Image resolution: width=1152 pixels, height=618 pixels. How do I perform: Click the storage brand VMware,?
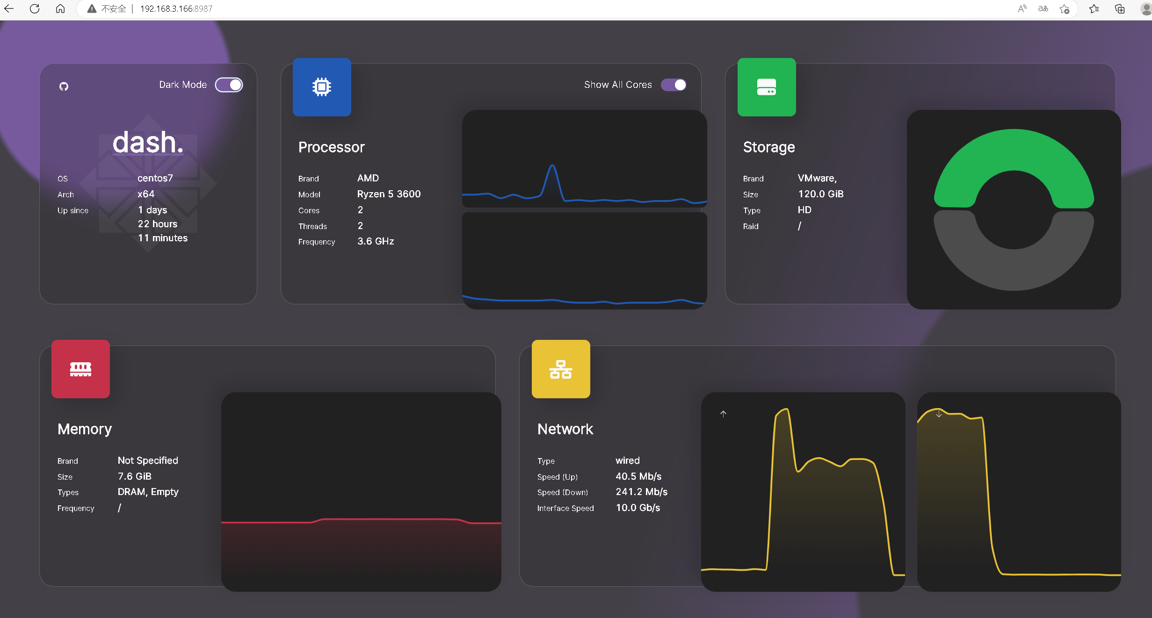[x=817, y=178]
